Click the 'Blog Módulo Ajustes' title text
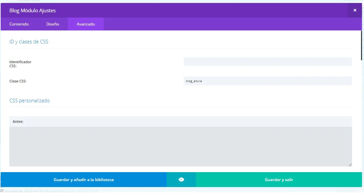The image size is (364, 194). [32, 11]
